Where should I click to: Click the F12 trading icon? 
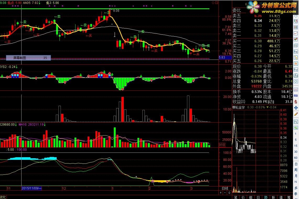[x=296, y=70]
